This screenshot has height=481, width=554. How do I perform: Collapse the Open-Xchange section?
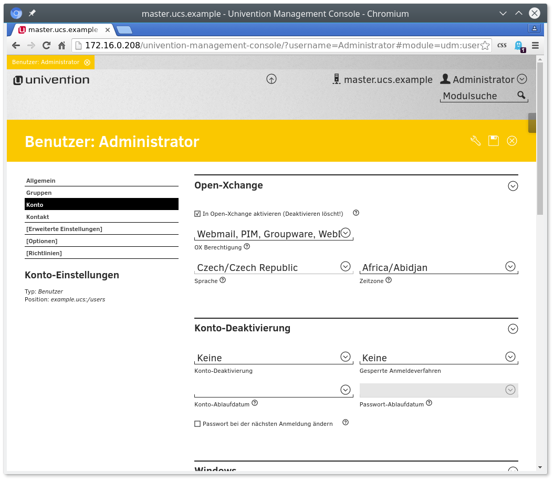tap(513, 186)
